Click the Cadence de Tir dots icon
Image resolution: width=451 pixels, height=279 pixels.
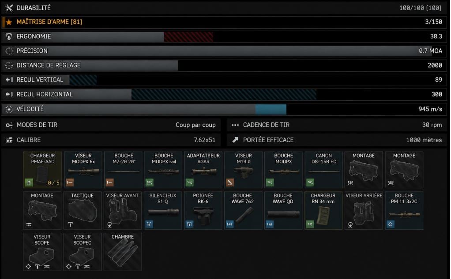click(x=235, y=125)
